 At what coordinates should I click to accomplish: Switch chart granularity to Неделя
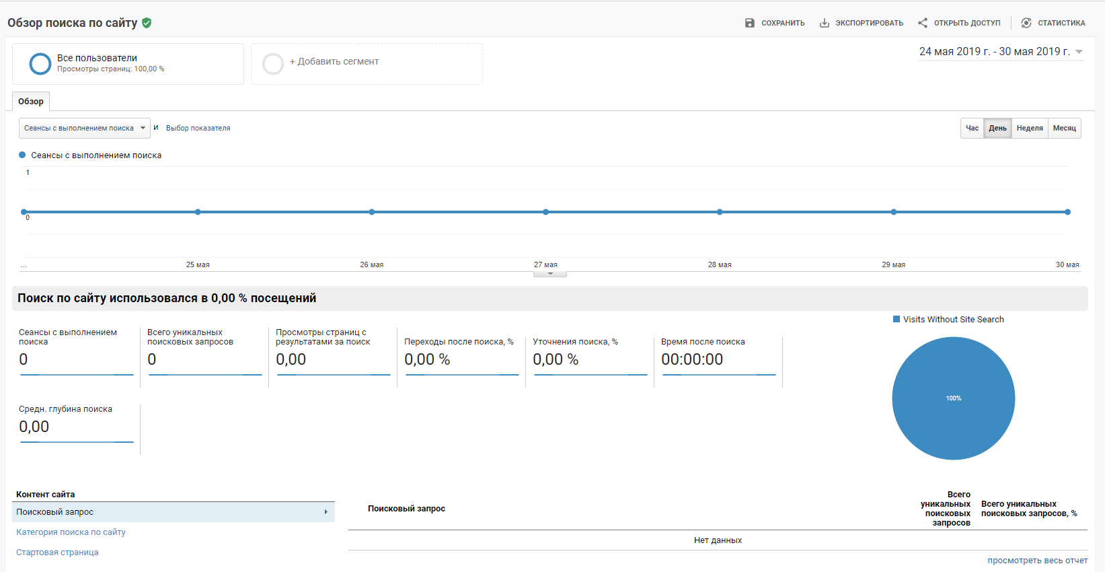click(x=1030, y=128)
